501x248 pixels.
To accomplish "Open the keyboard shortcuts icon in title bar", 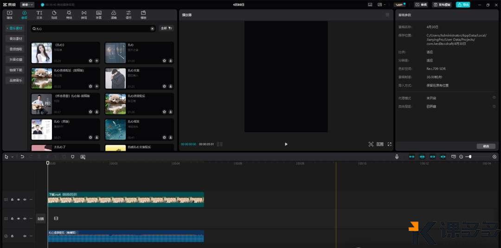I will point(370,5).
